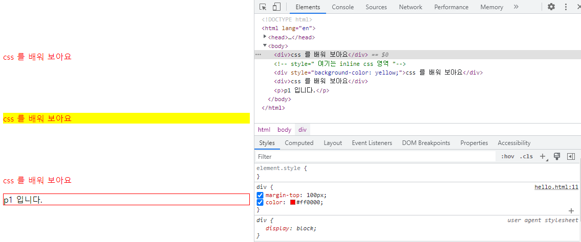Click the element.style rule block
Image resolution: width=581 pixels, height=242 pixels.
(x=418, y=172)
